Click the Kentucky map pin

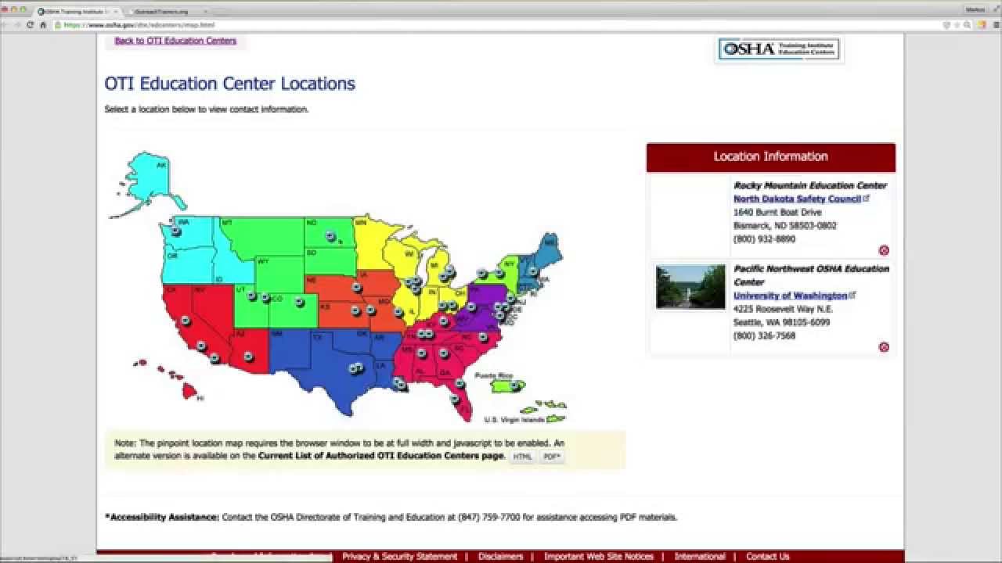coord(443,321)
